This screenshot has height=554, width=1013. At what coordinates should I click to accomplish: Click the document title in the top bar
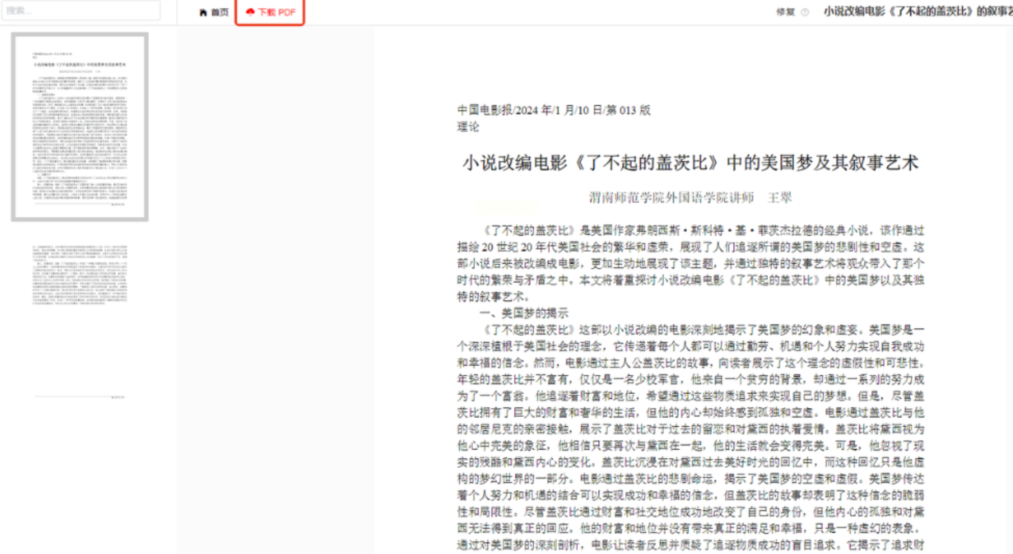coord(917,11)
